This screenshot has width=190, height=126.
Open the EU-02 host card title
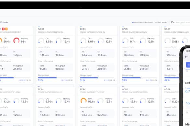coord(83,89)
